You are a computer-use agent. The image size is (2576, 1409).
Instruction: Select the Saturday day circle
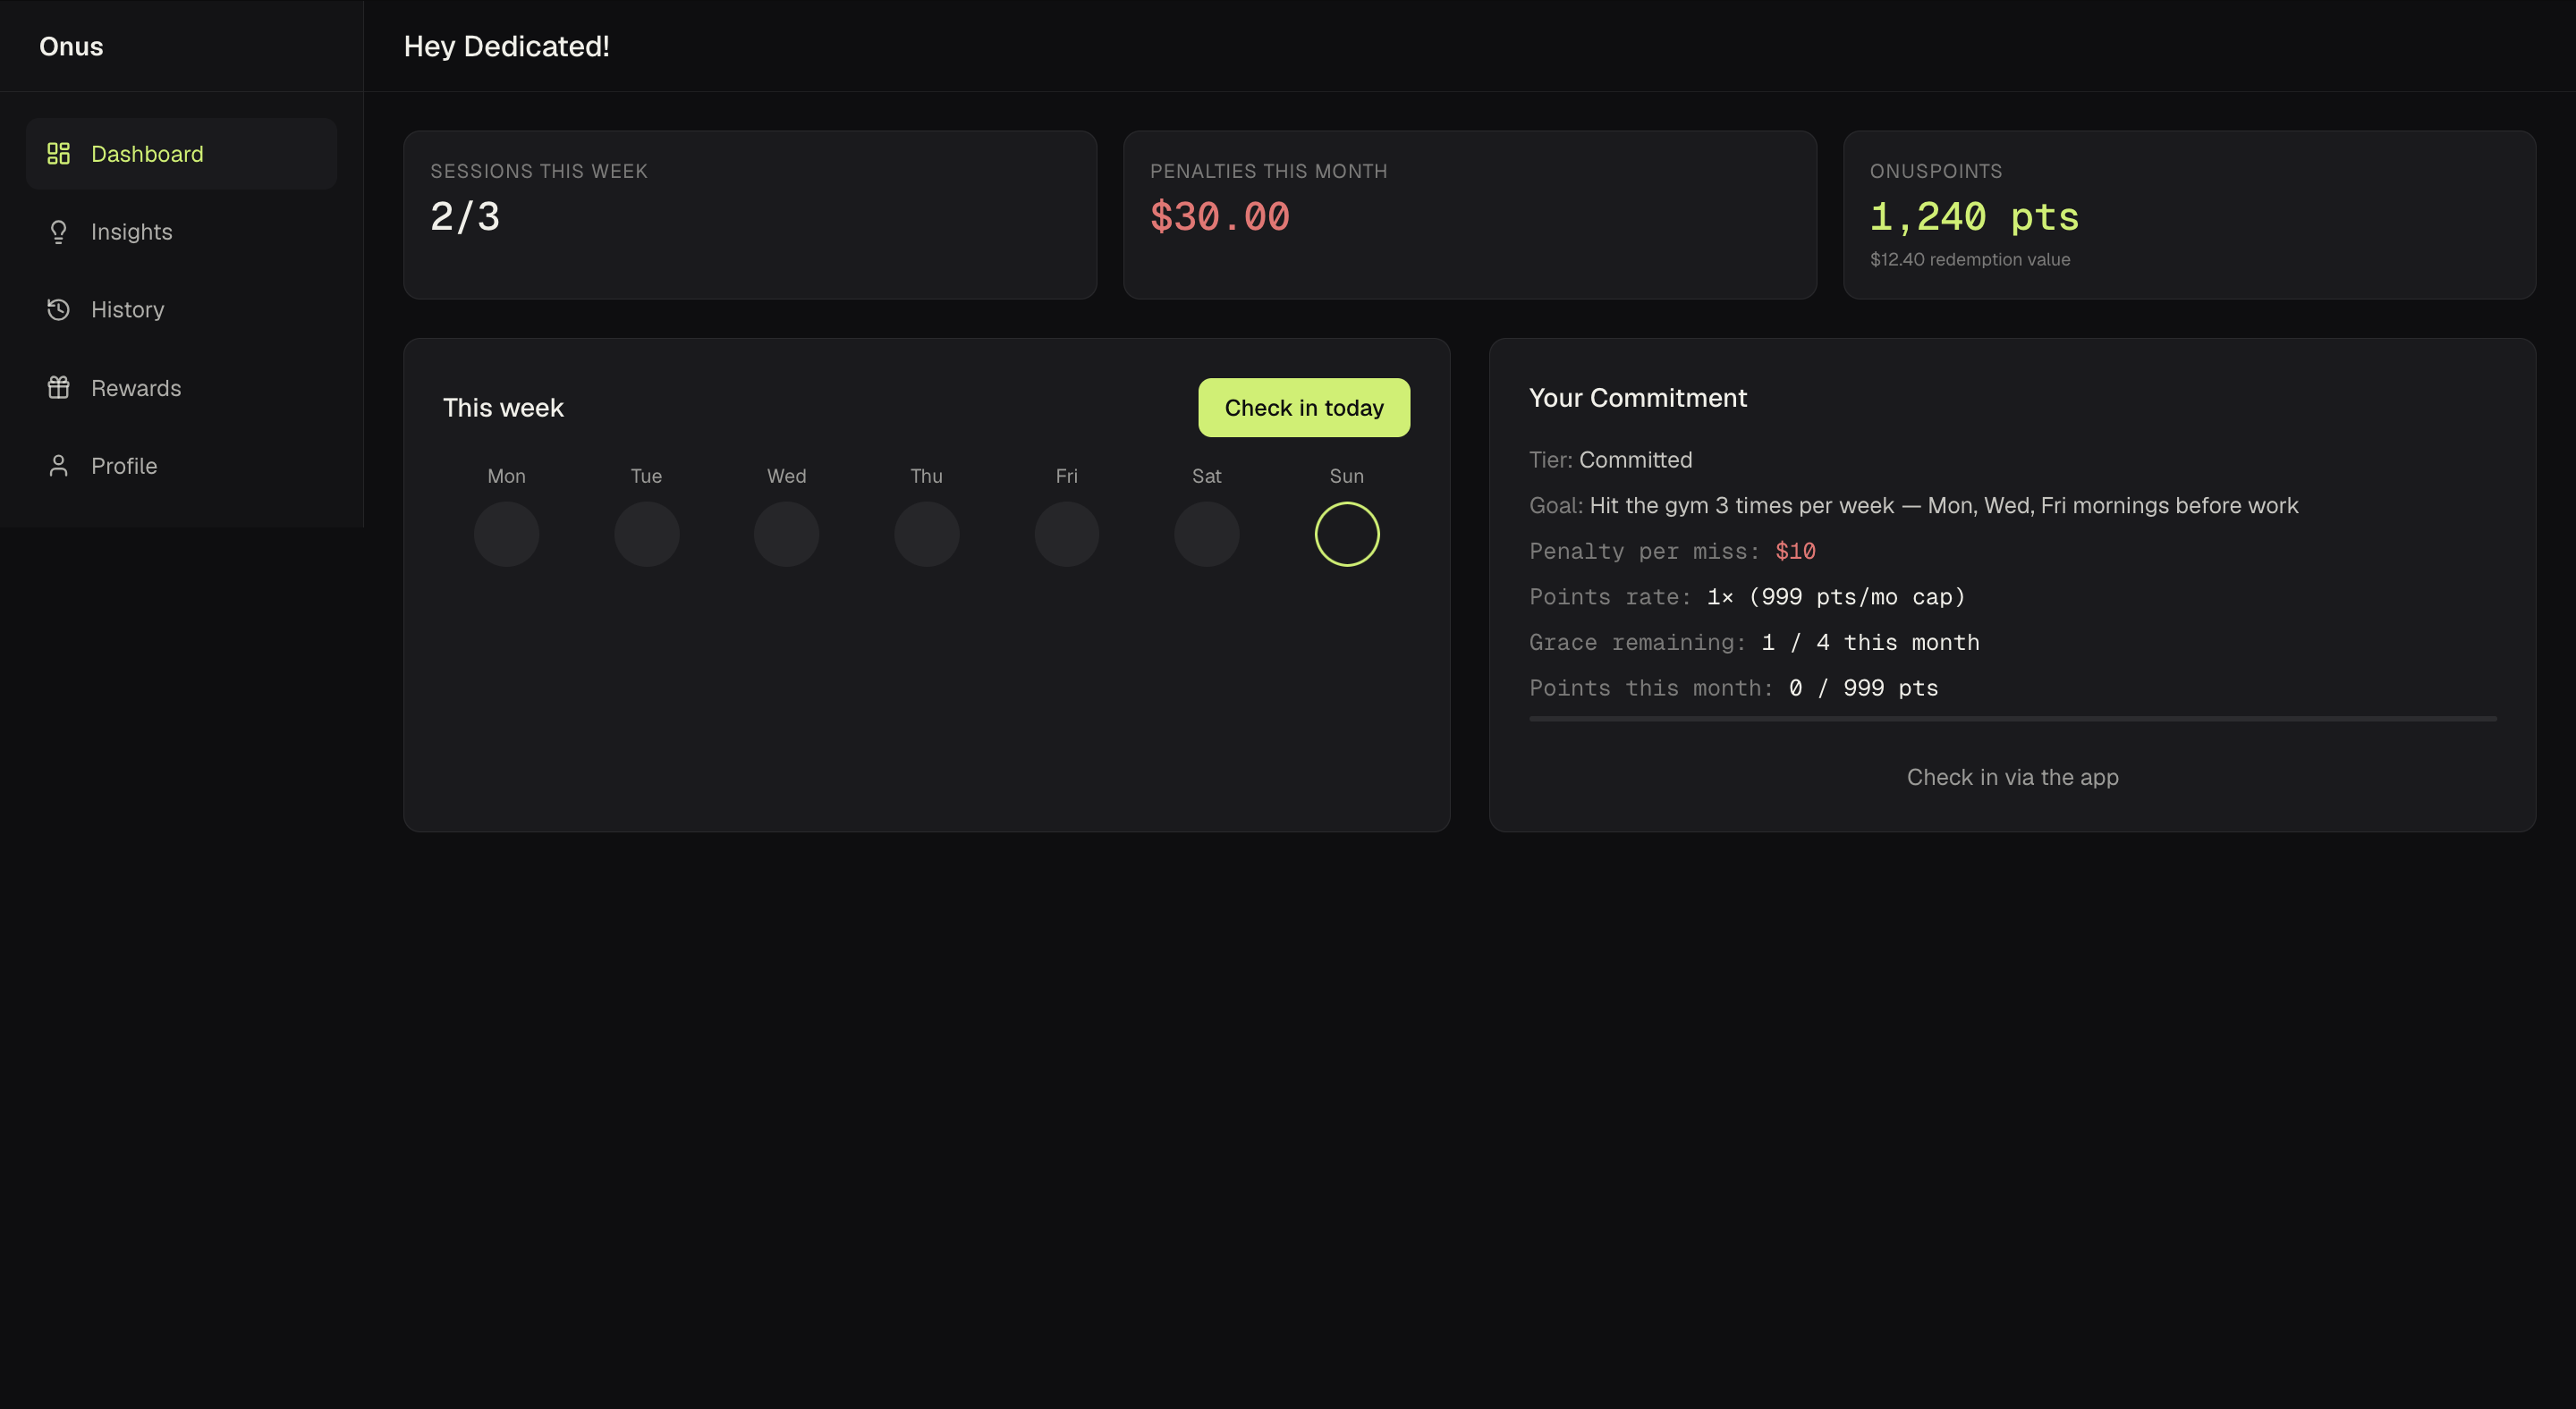click(x=1206, y=534)
